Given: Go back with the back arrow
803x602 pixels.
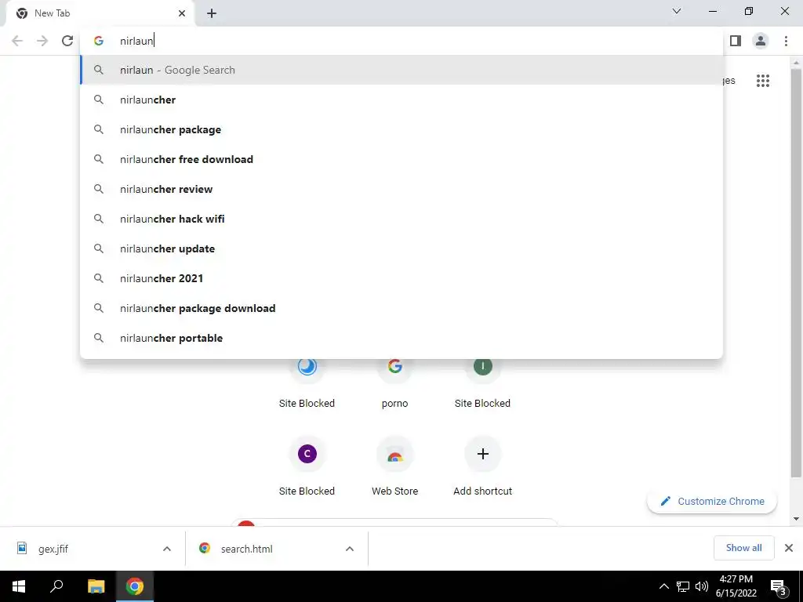Looking at the screenshot, I should [17, 41].
